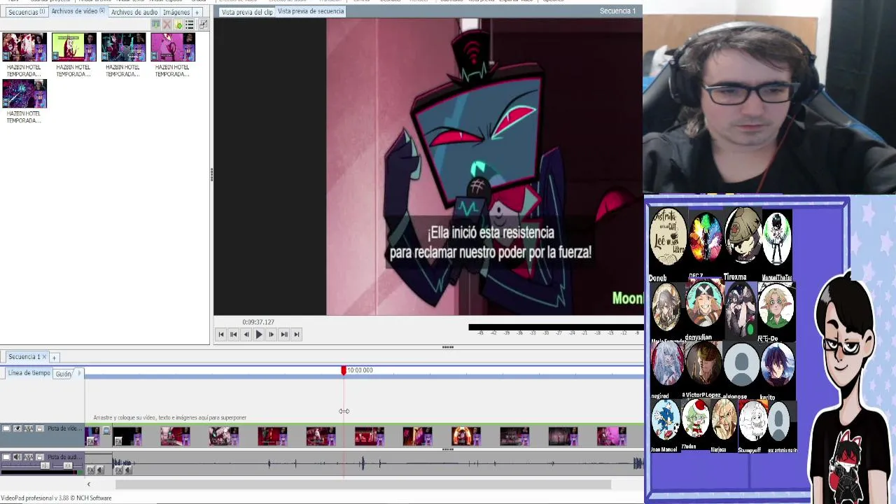Toggle audio track link icon

click(x=29, y=457)
